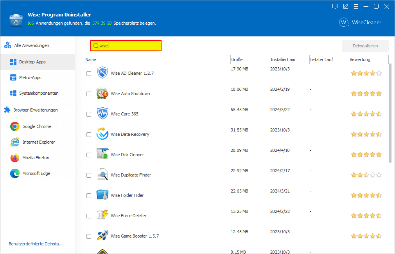
Task: Click the Systemkomponenten Windows icon
Action: pos(13,93)
